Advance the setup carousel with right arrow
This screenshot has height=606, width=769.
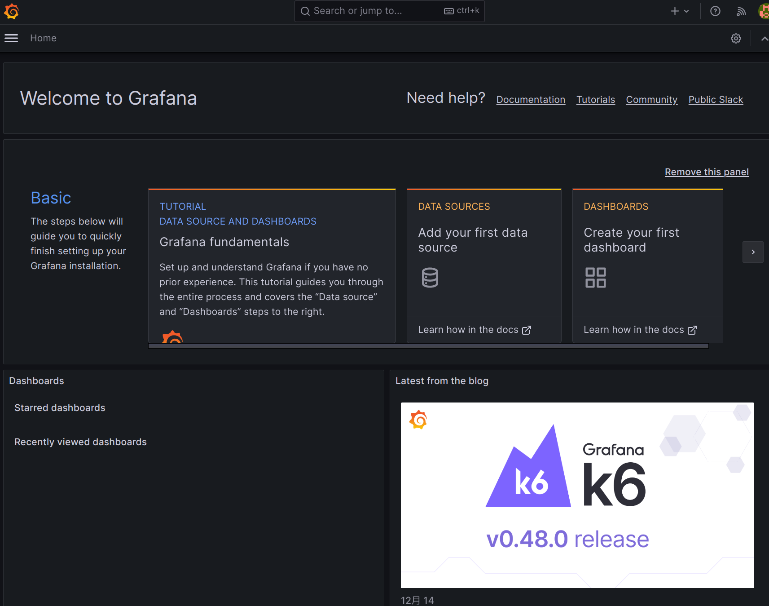pos(752,252)
